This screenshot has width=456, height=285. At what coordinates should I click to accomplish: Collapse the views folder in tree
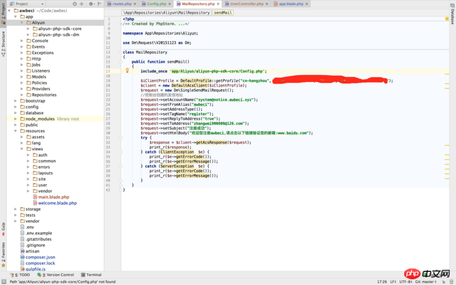coord(21,149)
